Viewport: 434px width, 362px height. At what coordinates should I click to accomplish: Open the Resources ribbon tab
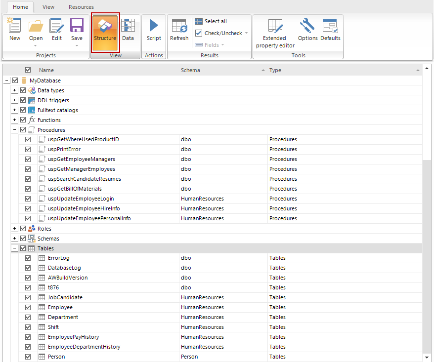81,7
